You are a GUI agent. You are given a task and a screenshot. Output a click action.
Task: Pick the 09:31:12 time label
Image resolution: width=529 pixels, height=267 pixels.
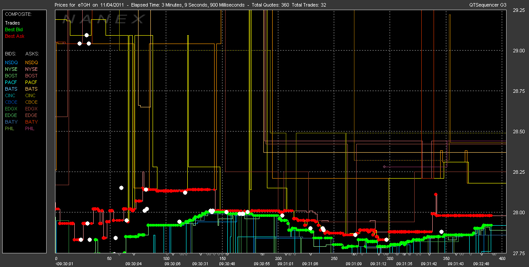point(378,264)
